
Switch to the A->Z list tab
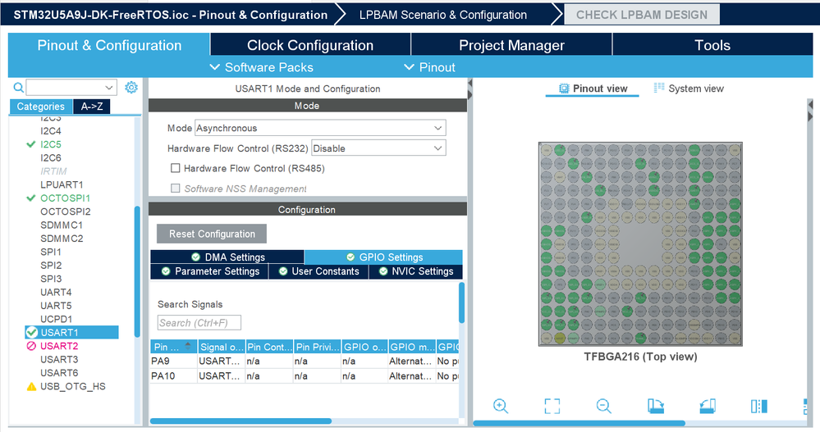91,106
